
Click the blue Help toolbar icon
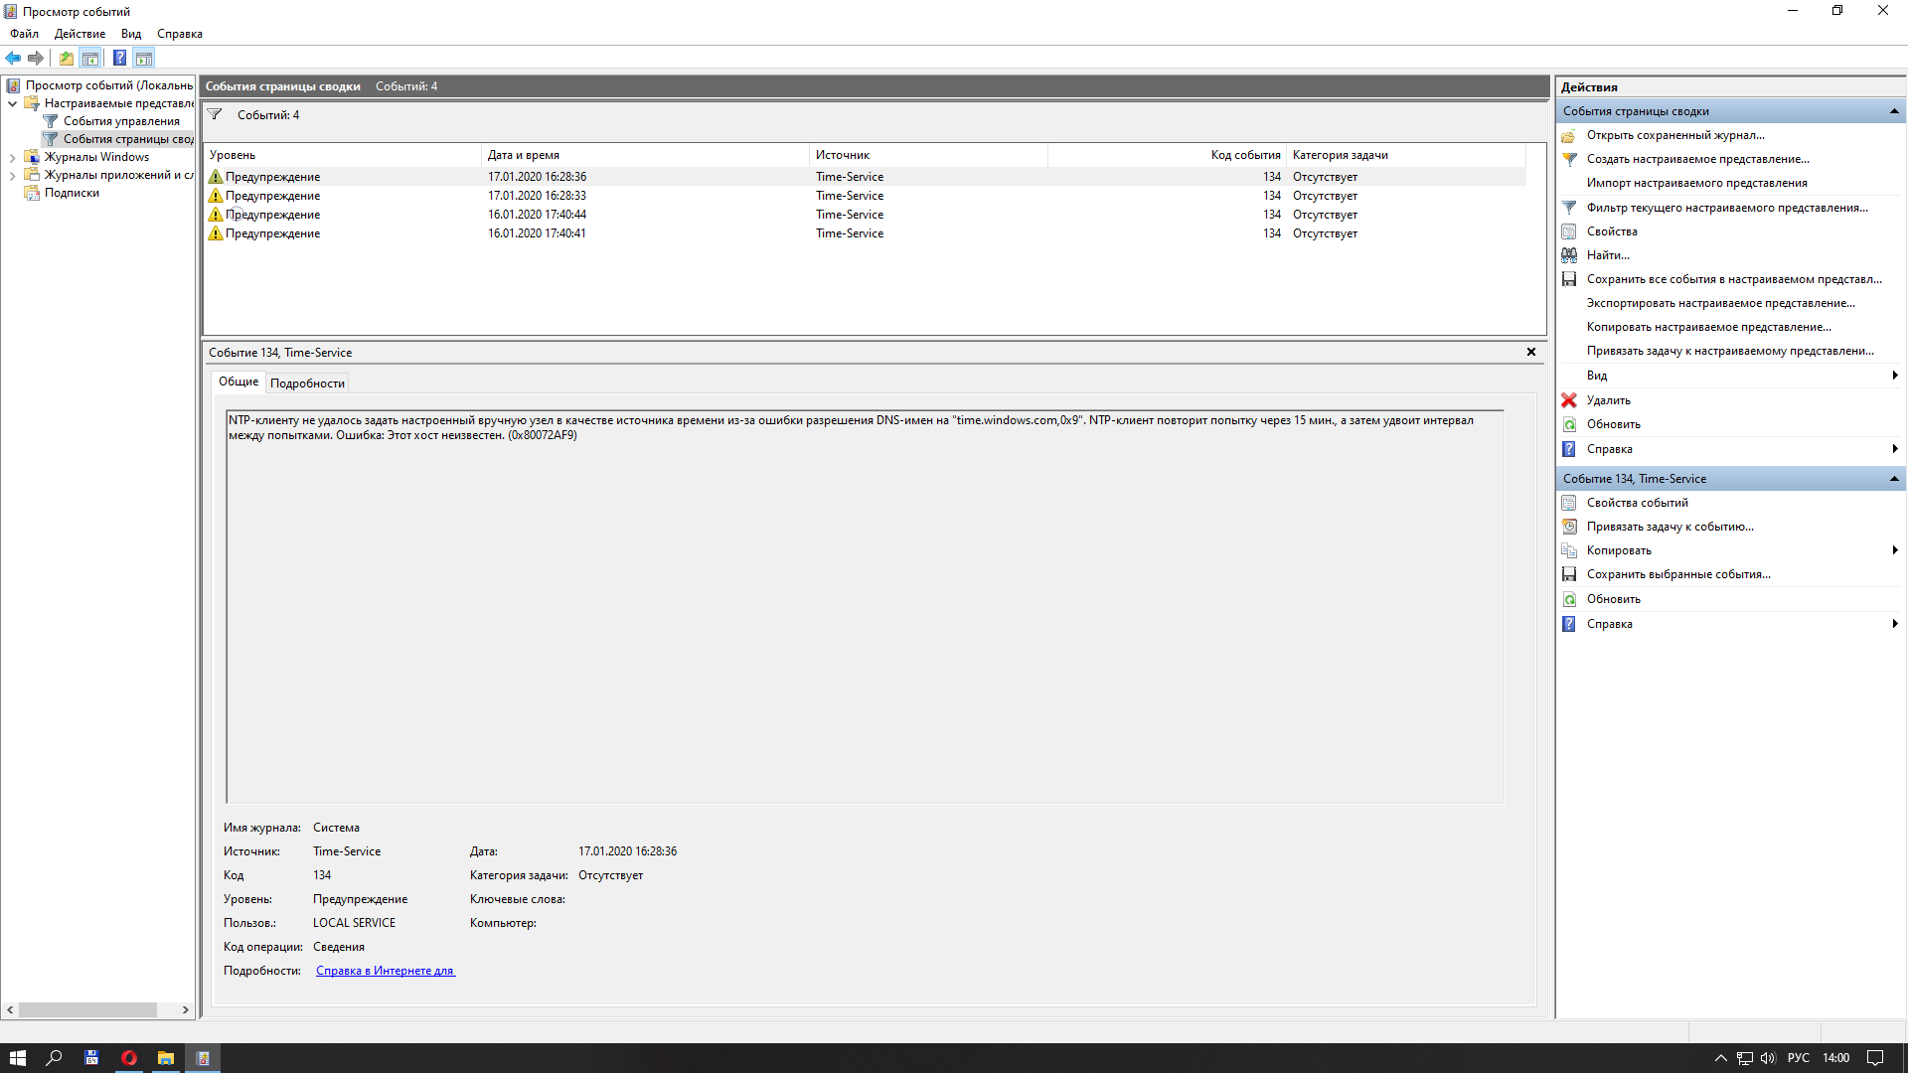tap(119, 58)
